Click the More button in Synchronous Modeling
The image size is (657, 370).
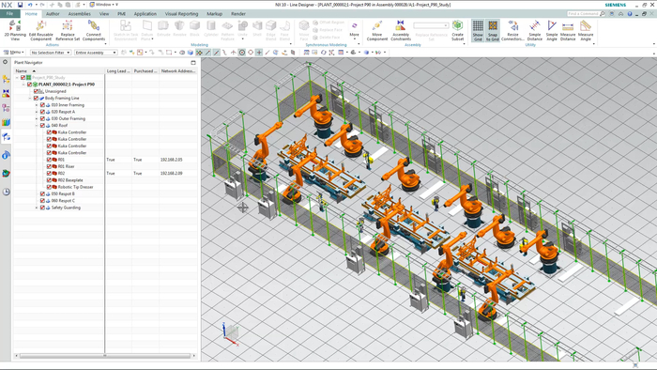tap(354, 30)
